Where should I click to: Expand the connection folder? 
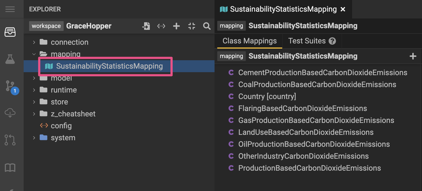tap(34, 42)
